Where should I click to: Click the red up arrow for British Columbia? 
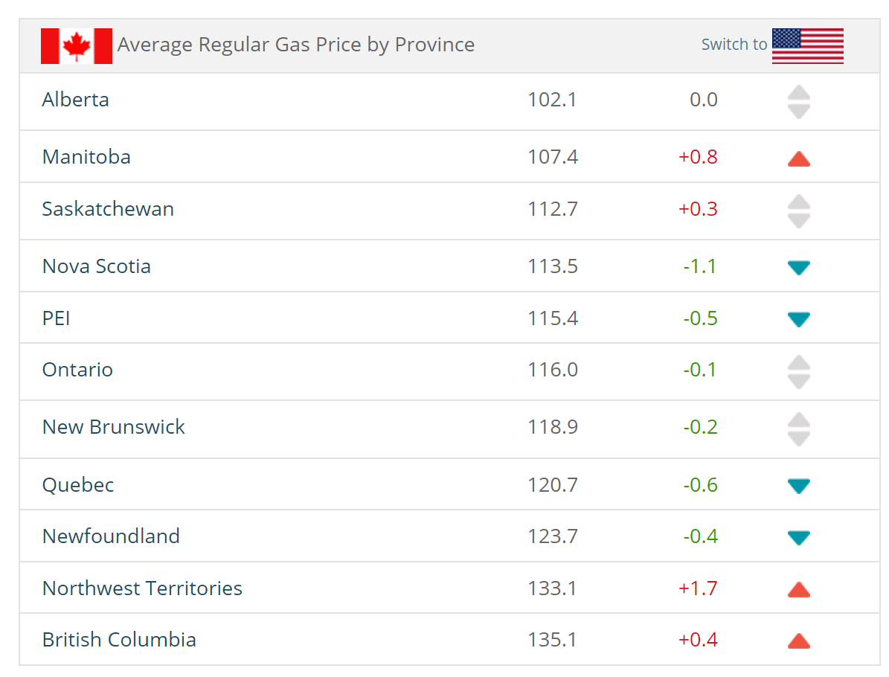coord(798,640)
